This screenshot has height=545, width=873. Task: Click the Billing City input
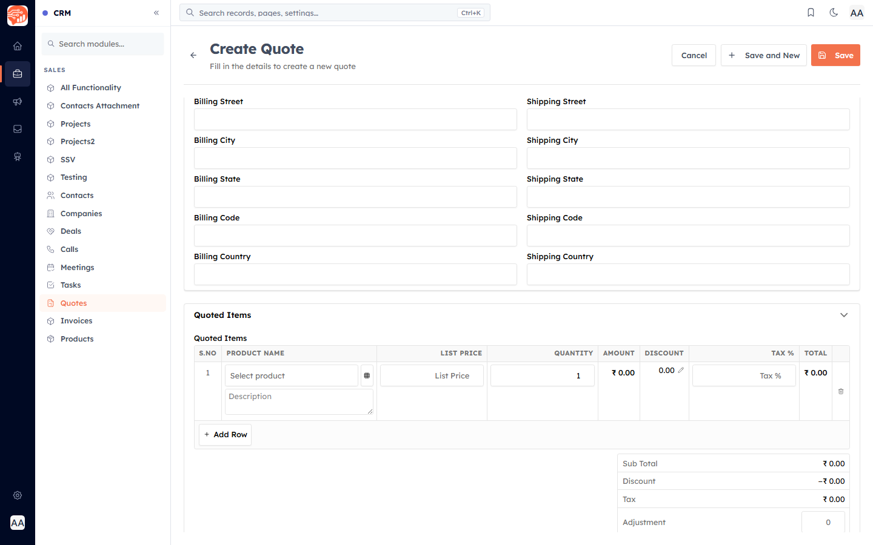pos(355,158)
